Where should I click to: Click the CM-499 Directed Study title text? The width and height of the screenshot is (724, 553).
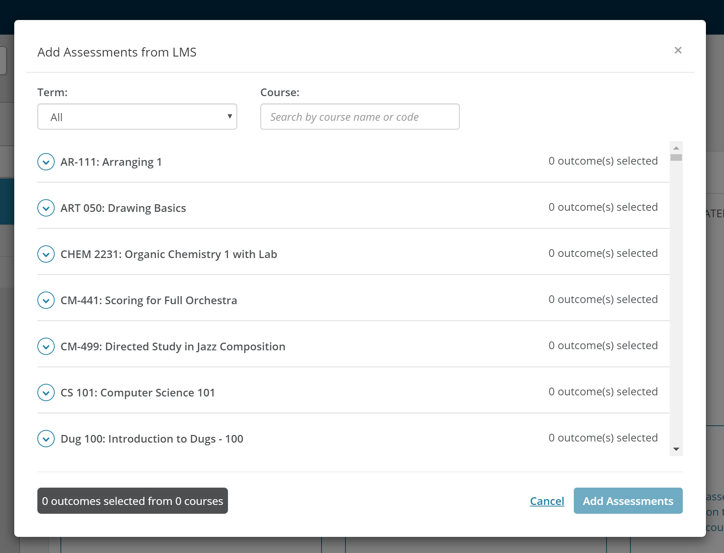tap(173, 346)
